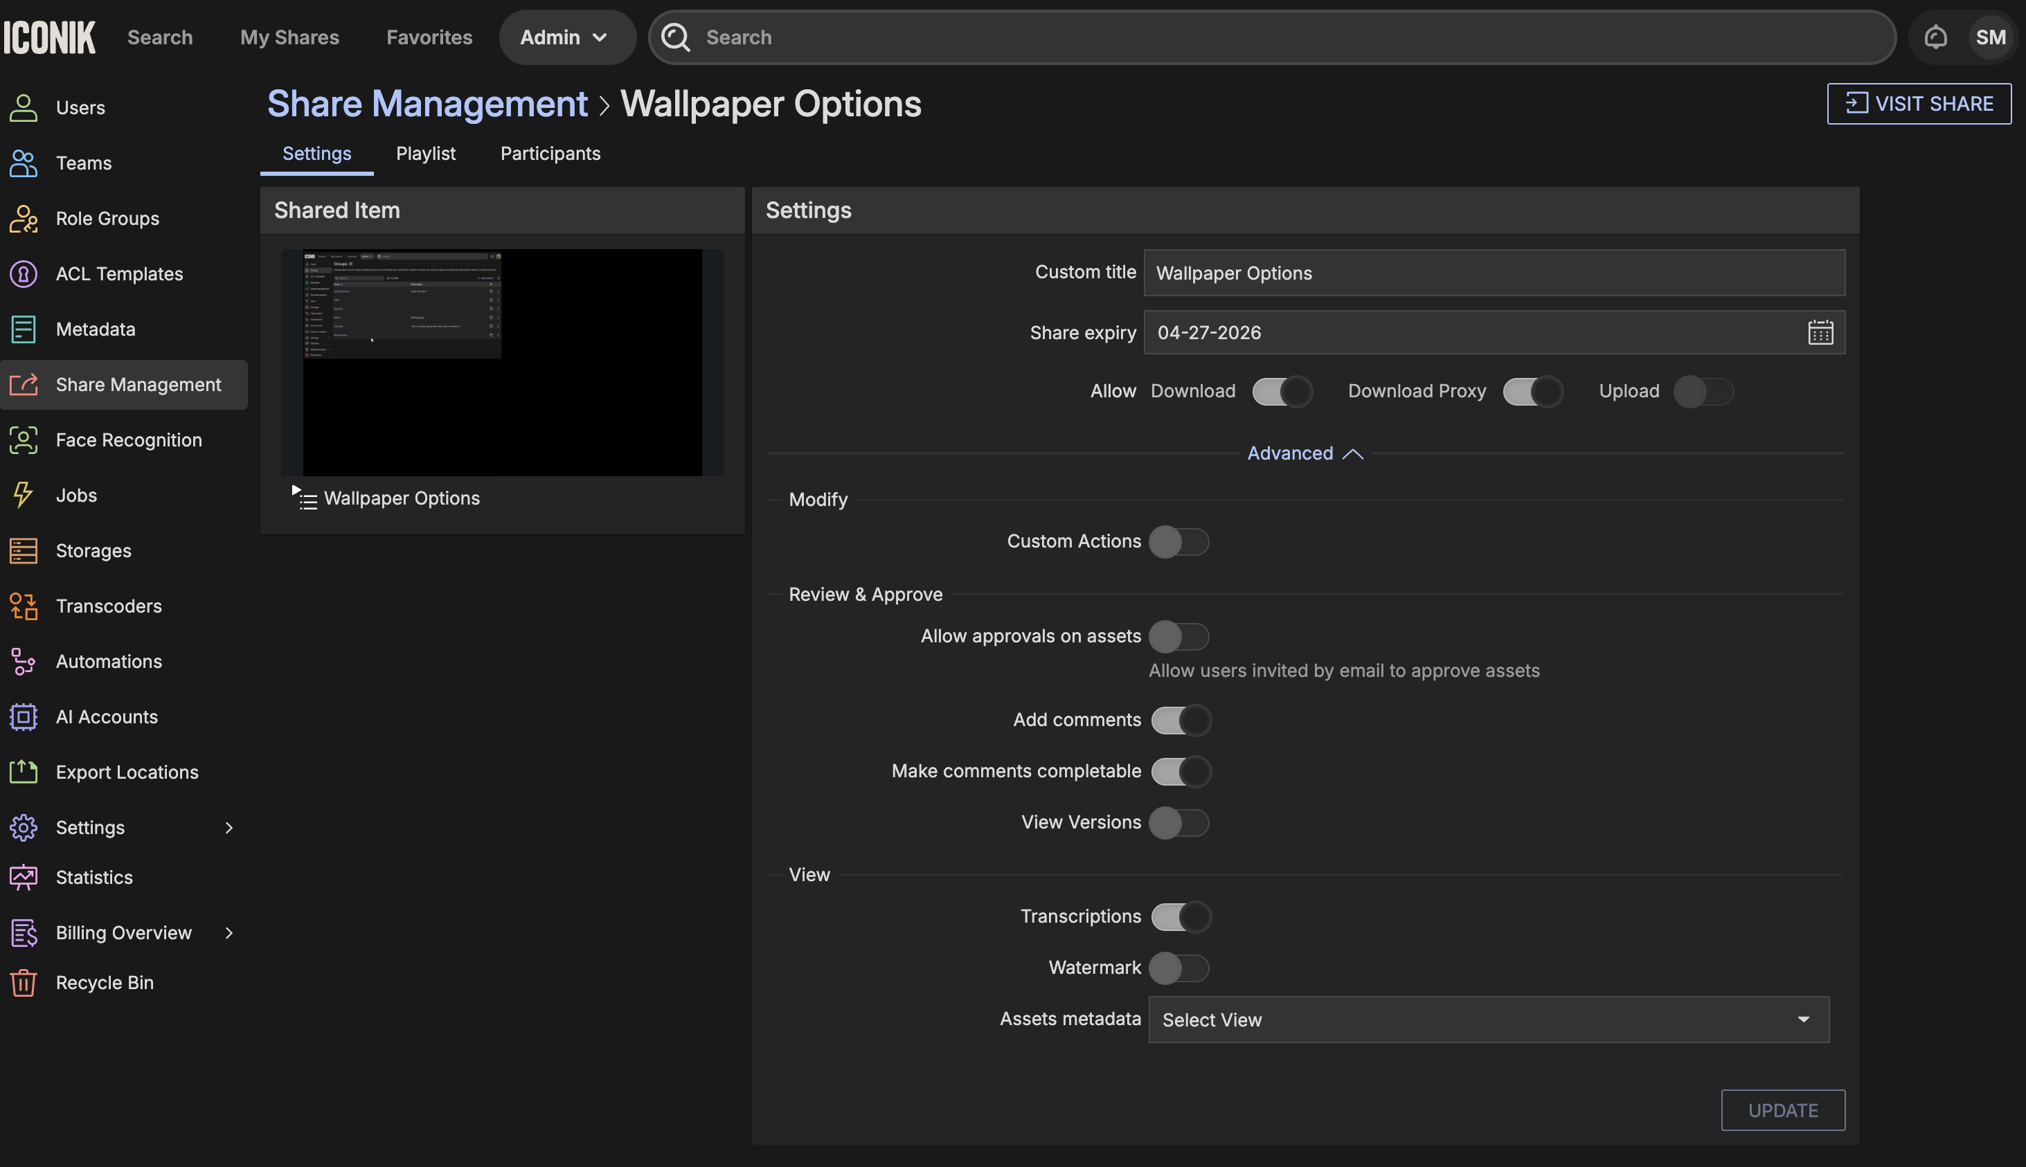Switch to the Participants tab

550,154
